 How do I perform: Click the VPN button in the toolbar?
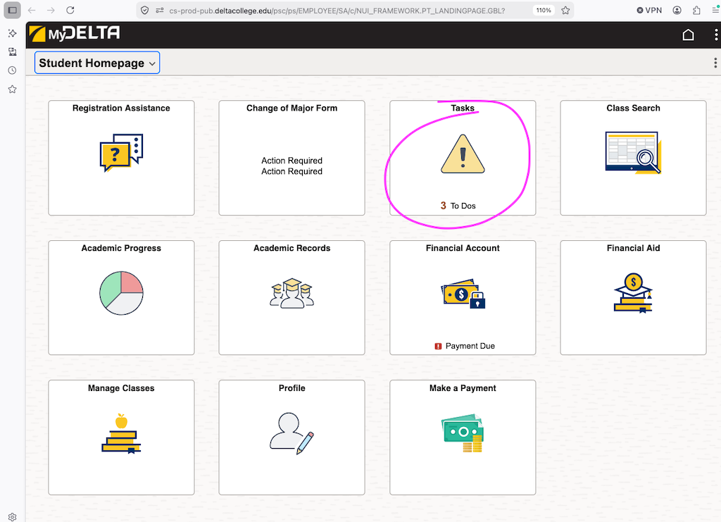[x=648, y=10]
